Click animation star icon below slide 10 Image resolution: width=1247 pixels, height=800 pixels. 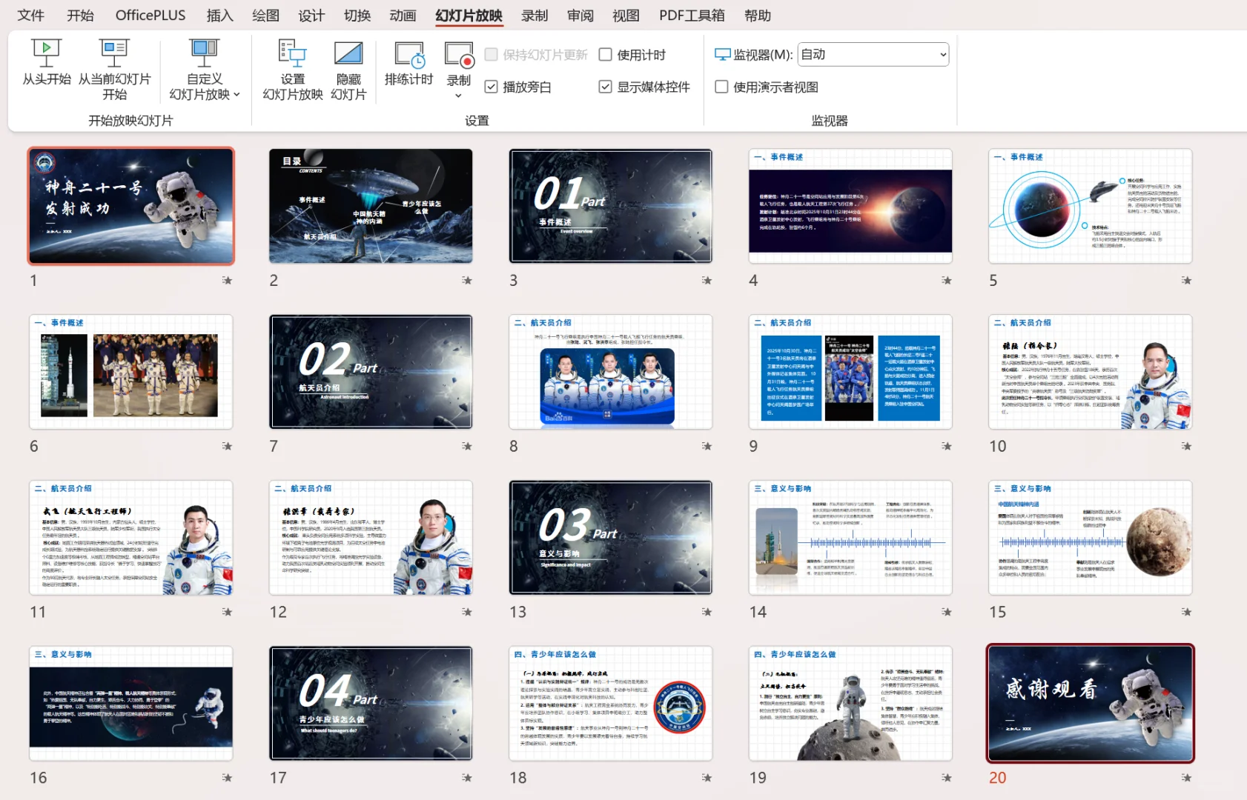pyautogui.click(x=1186, y=446)
